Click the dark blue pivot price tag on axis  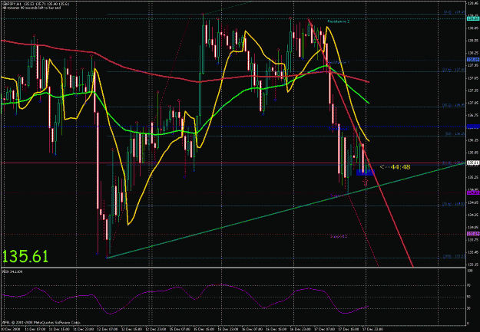(x=473, y=127)
